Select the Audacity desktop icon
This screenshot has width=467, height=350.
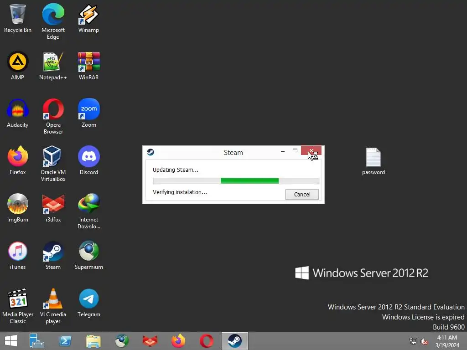point(18,113)
